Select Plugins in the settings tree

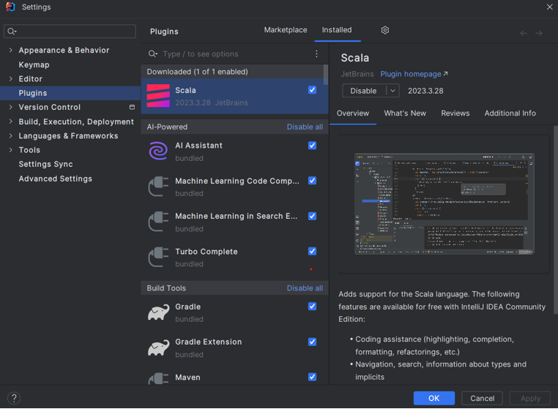point(70,93)
